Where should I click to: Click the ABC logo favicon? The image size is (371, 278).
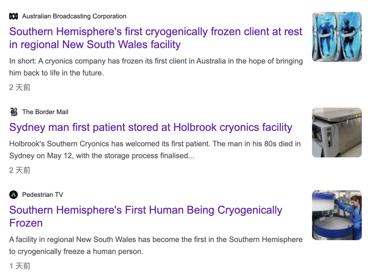[13, 16]
